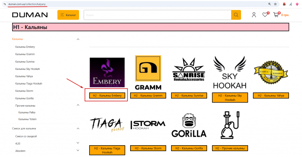Click the 0 грн. cart total

(285, 15)
